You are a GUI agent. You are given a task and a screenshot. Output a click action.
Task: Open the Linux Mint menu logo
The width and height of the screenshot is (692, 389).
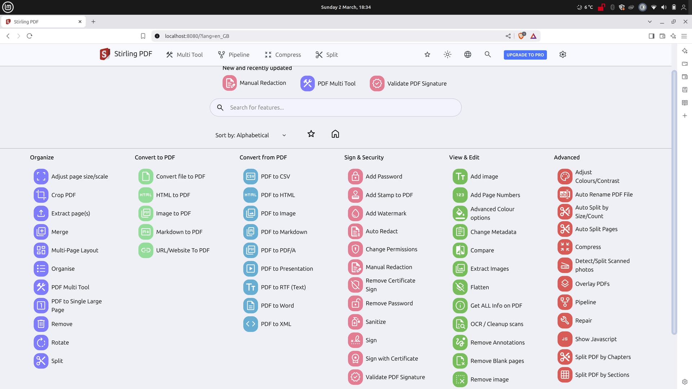[8, 7]
